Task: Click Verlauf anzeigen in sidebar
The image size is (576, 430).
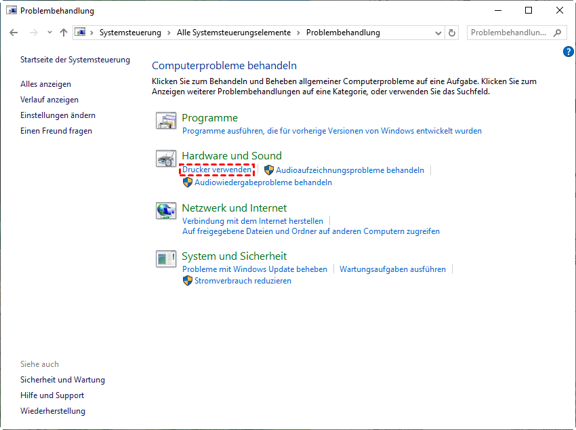Action: click(49, 100)
